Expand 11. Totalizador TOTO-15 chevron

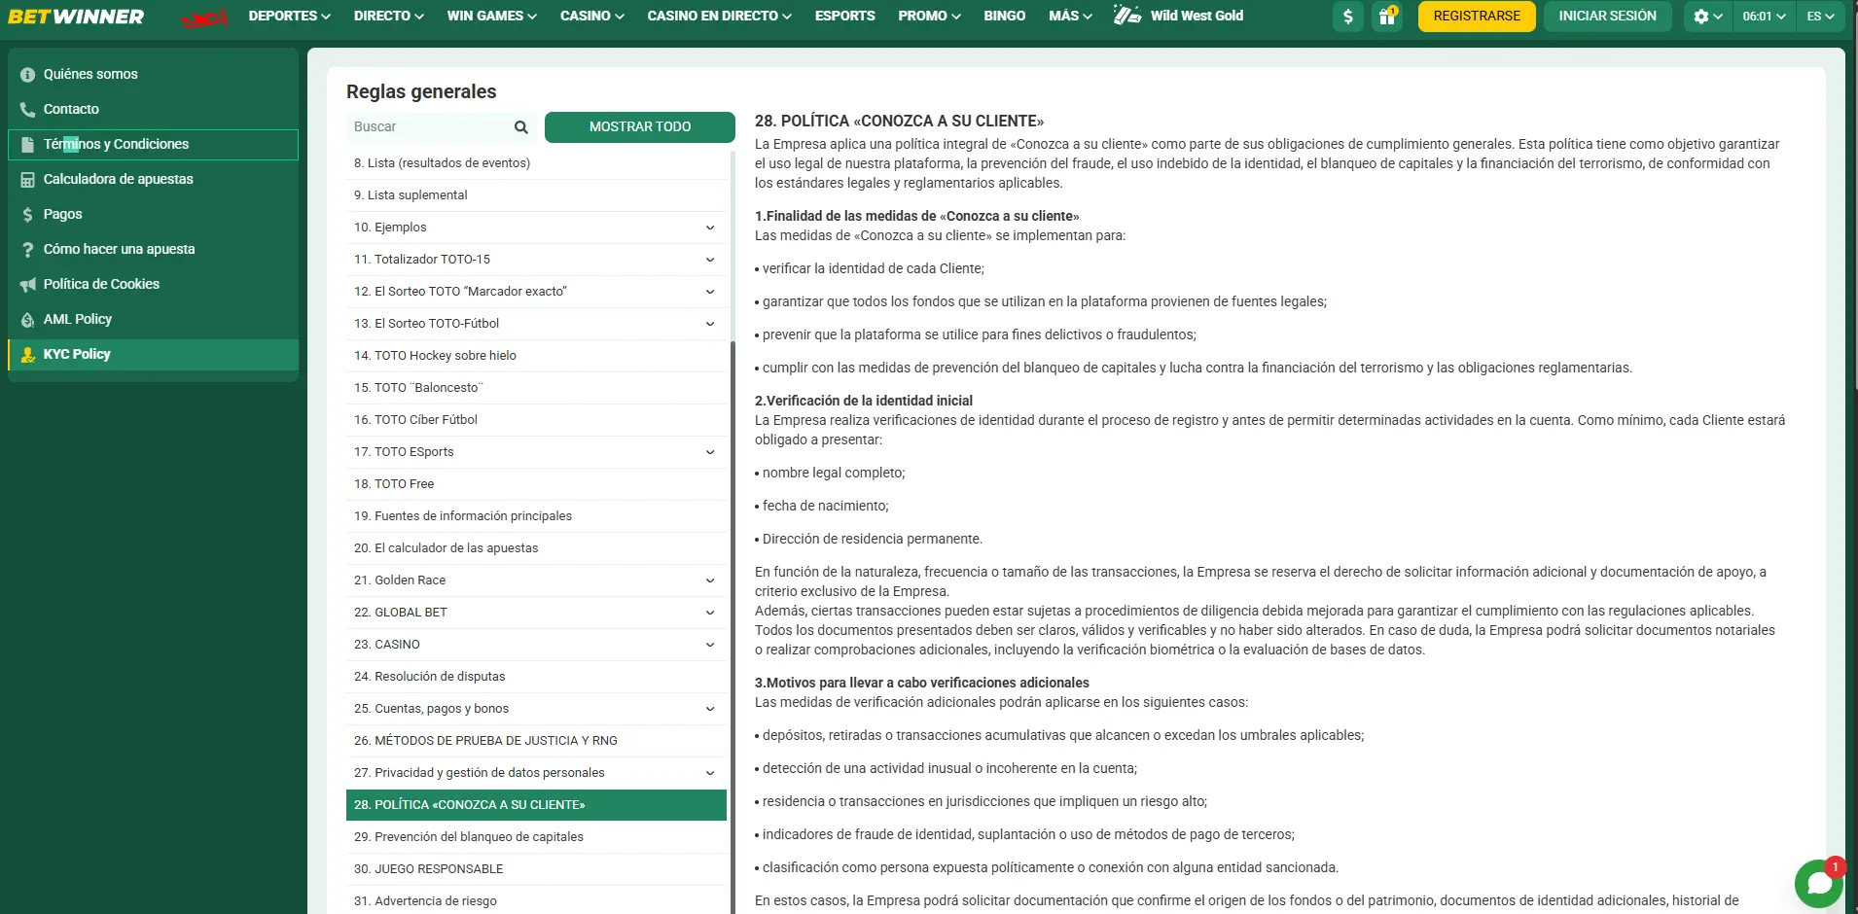pos(710,260)
